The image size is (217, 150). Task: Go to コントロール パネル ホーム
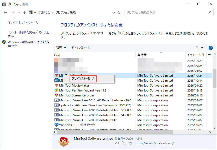(23, 23)
